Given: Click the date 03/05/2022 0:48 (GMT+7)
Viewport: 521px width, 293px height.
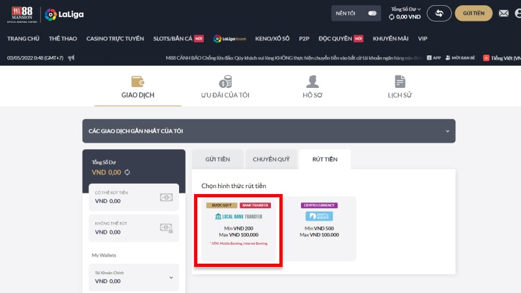Looking at the screenshot, I should pos(35,58).
